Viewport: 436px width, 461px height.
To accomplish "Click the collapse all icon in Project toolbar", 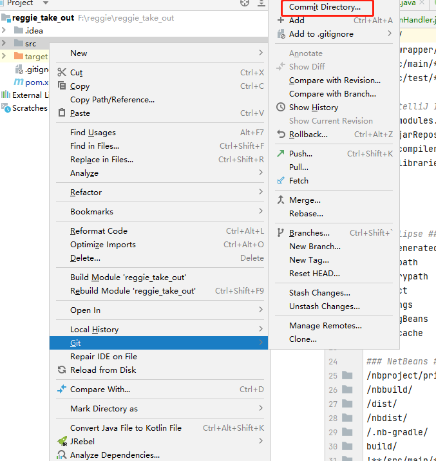I will pyautogui.click(x=261, y=3).
